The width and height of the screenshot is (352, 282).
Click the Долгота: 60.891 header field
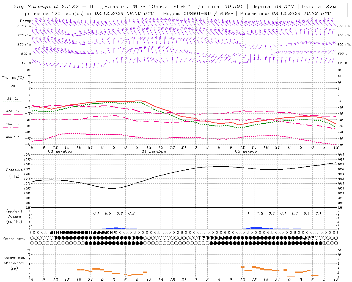coord(221,7)
